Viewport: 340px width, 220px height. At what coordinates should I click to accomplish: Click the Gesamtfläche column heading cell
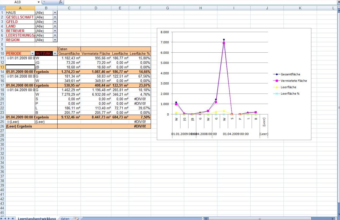pyautogui.click(x=69, y=53)
